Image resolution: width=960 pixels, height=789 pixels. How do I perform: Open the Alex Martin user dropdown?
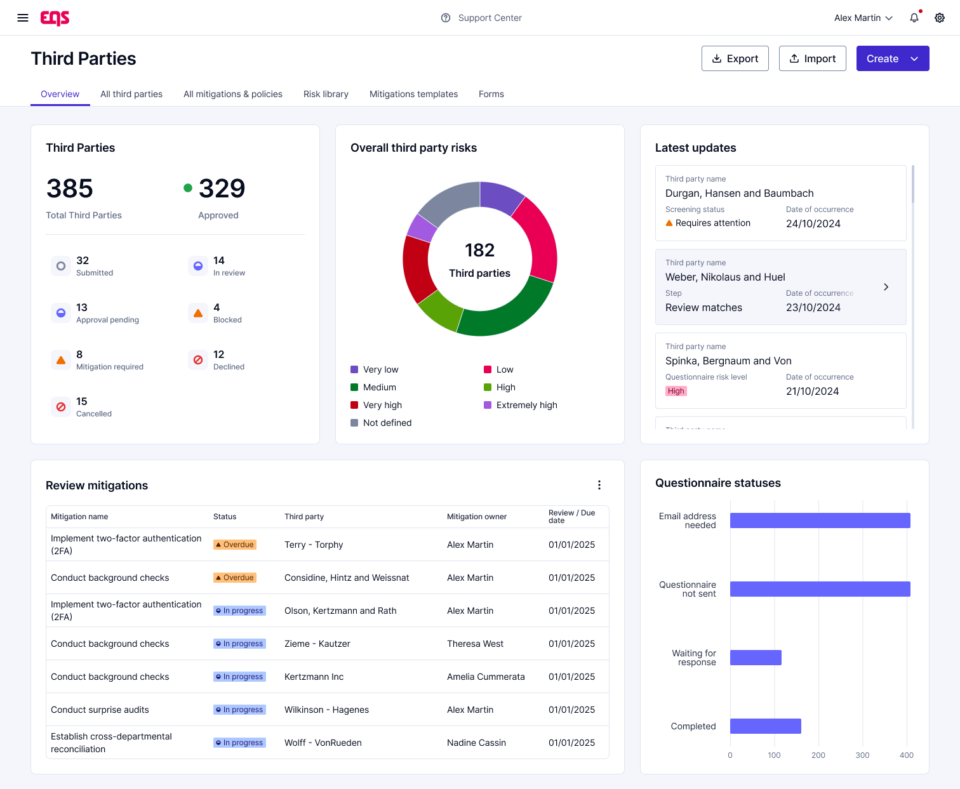pos(863,18)
